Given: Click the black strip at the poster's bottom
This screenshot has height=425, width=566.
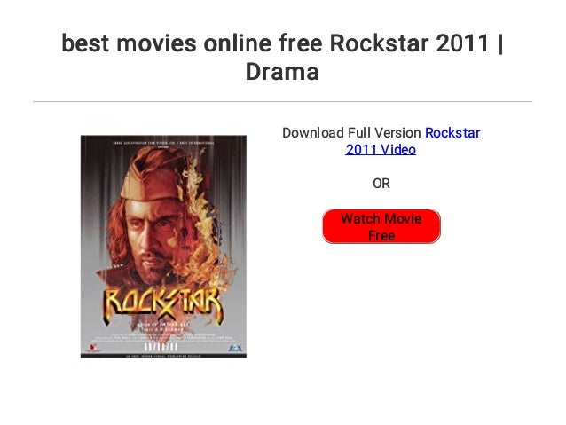Looking at the screenshot, I should pos(163,356).
